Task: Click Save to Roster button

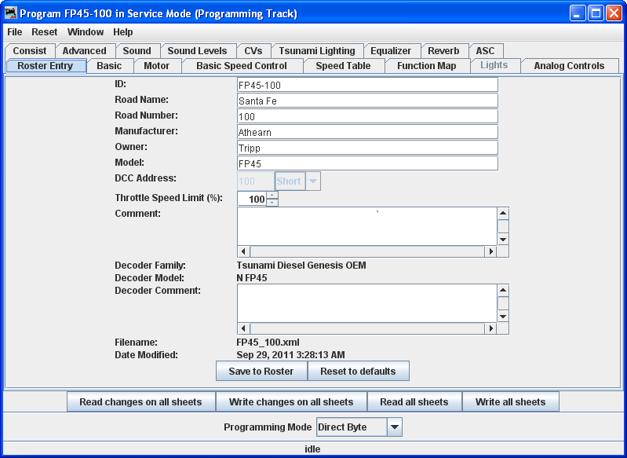Action: point(261,372)
